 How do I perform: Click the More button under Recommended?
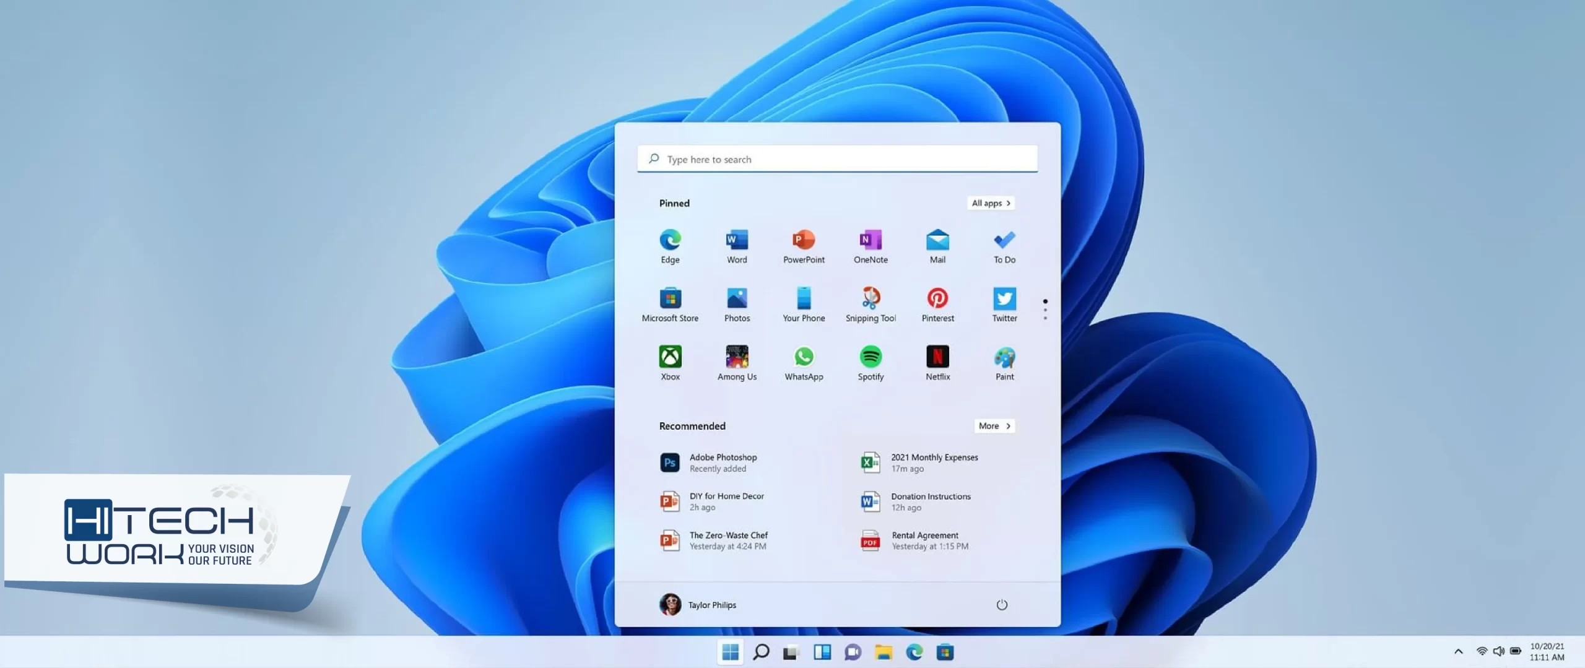click(994, 426)
